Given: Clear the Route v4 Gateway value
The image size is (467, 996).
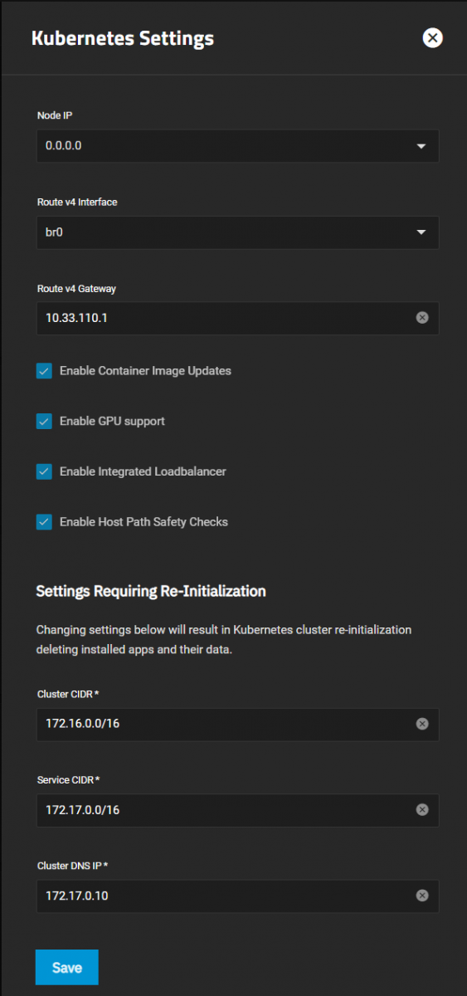Looking at the screenshot, I should [422, 317].
